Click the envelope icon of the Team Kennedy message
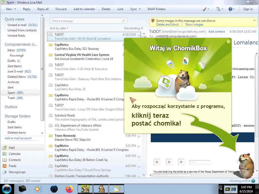 pyautogui.click(x=51, y=136)
